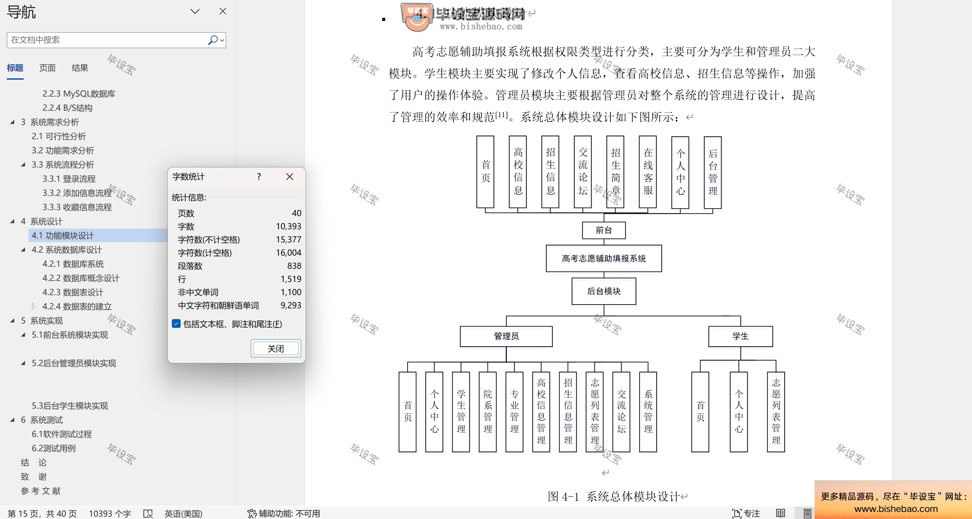Go to heading 结 论
Screen dimensions: 972x519
point(33,462)
